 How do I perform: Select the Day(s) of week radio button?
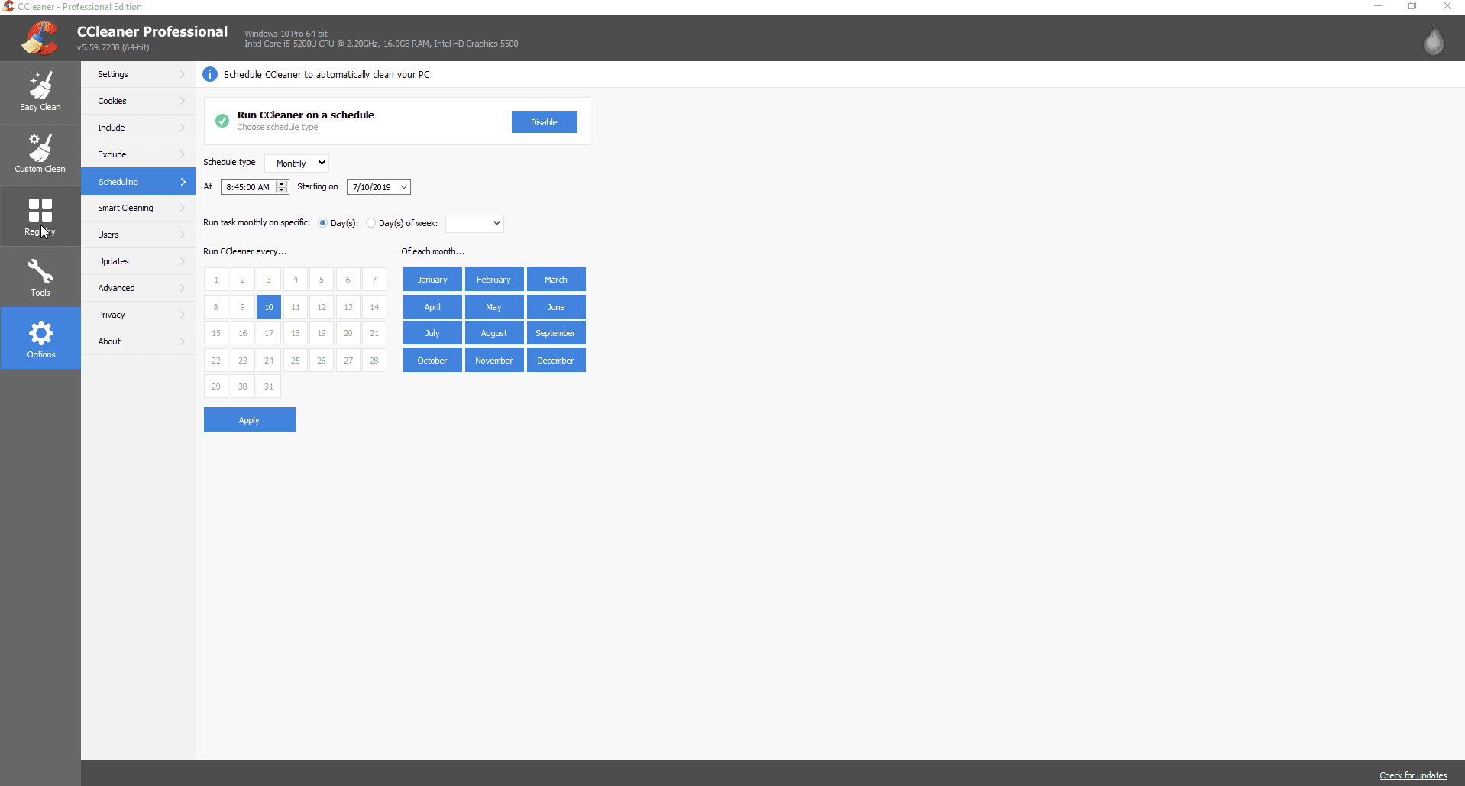point(371,223)
